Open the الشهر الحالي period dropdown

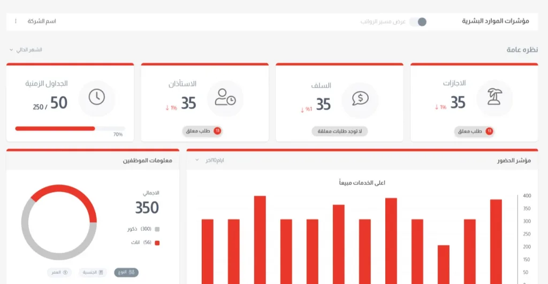coord(26,50)
